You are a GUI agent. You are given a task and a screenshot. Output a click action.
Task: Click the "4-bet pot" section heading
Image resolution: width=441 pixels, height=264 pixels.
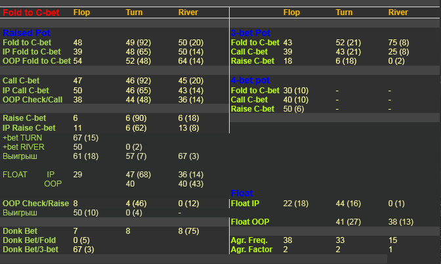(251, 80)
